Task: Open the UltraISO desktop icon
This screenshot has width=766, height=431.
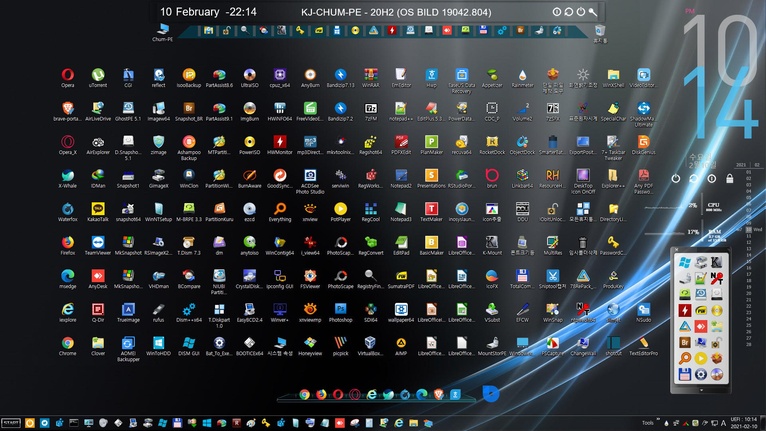Action: coord(249,78)
